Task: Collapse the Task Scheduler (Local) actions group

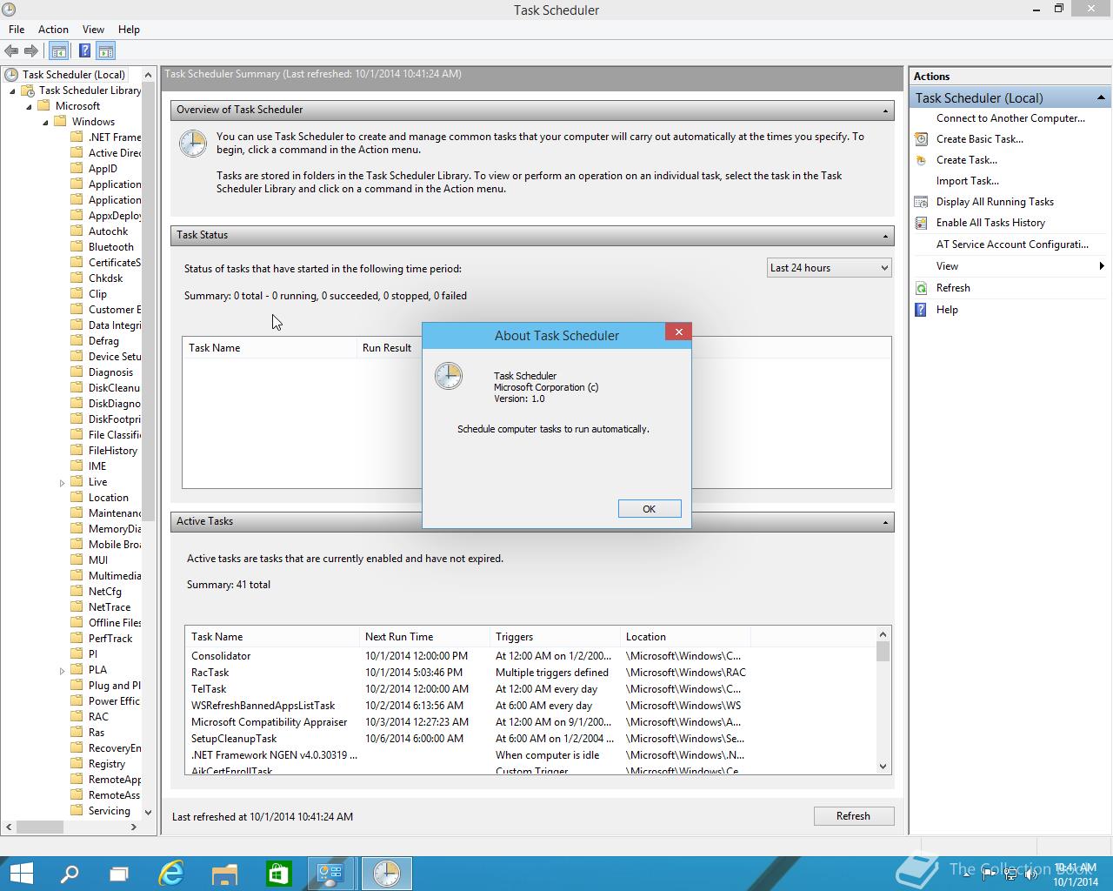Action: pyautogui.click(x=1100, y=97)
